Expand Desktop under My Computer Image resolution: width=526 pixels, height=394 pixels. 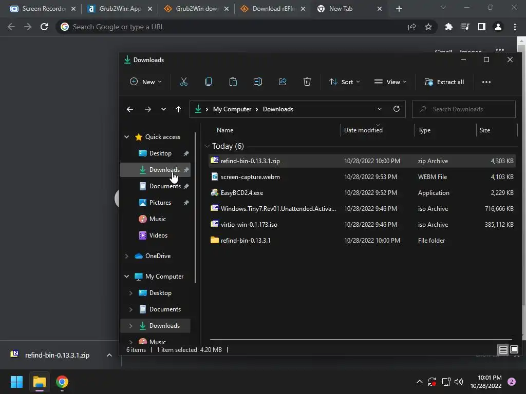pos(131,293)
